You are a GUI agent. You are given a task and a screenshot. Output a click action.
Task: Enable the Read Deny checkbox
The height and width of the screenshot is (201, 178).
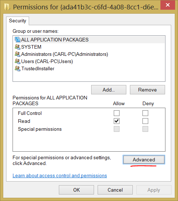click(145, 121)
